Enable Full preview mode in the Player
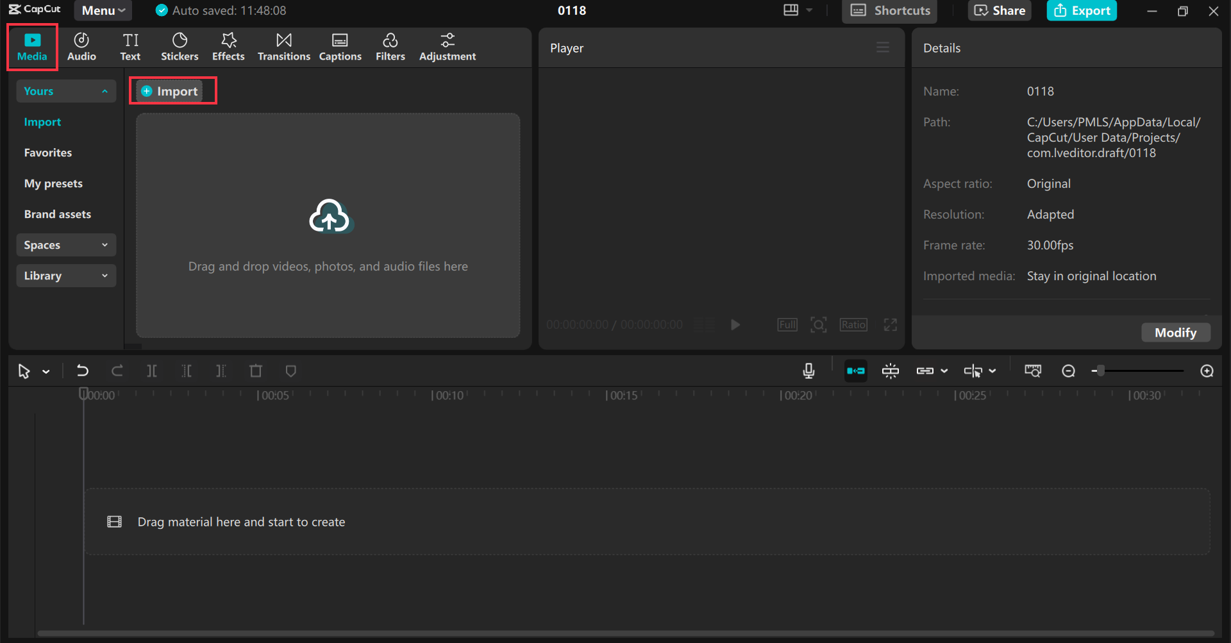The width and height of the screenshot is (1231, 643). coord(787,324)
